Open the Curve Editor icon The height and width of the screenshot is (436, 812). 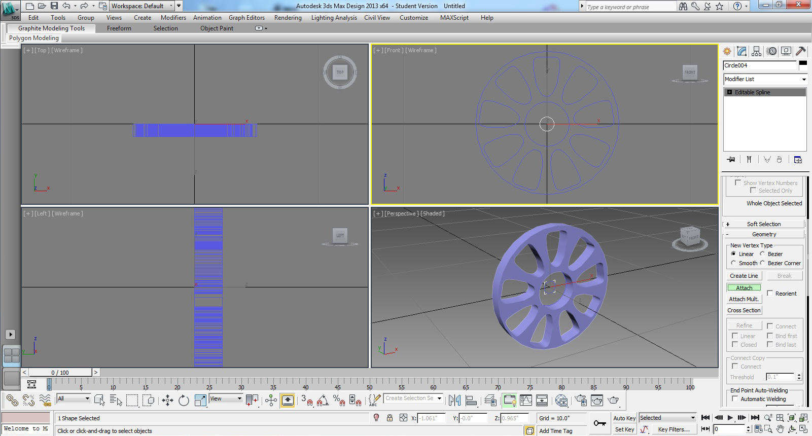coord(526,401)
